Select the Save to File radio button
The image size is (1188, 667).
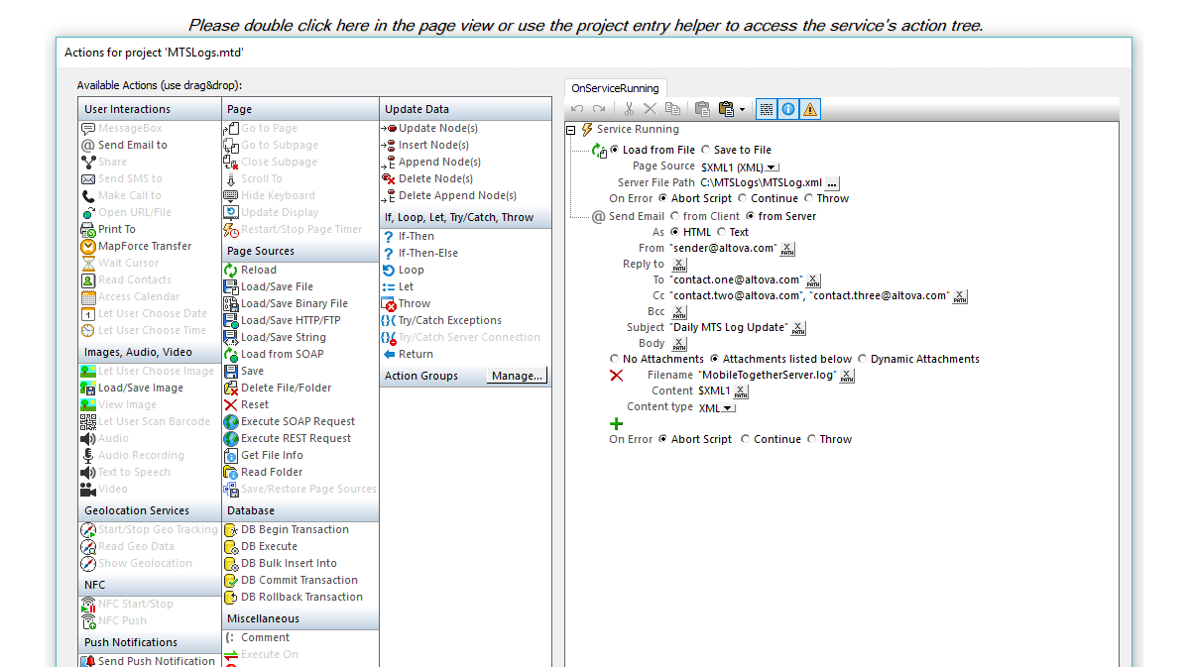[x=705, y=150]
